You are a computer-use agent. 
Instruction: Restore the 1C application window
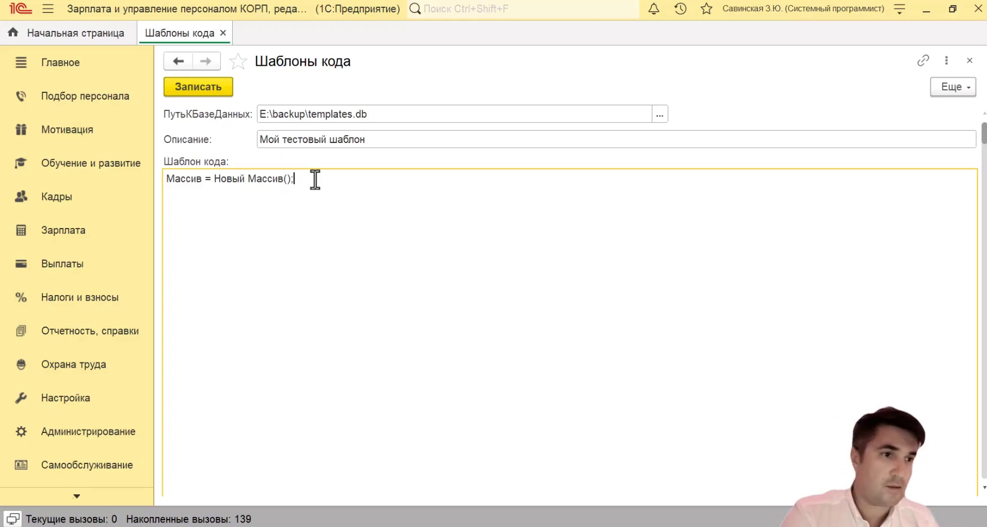[x=953, y=9]
